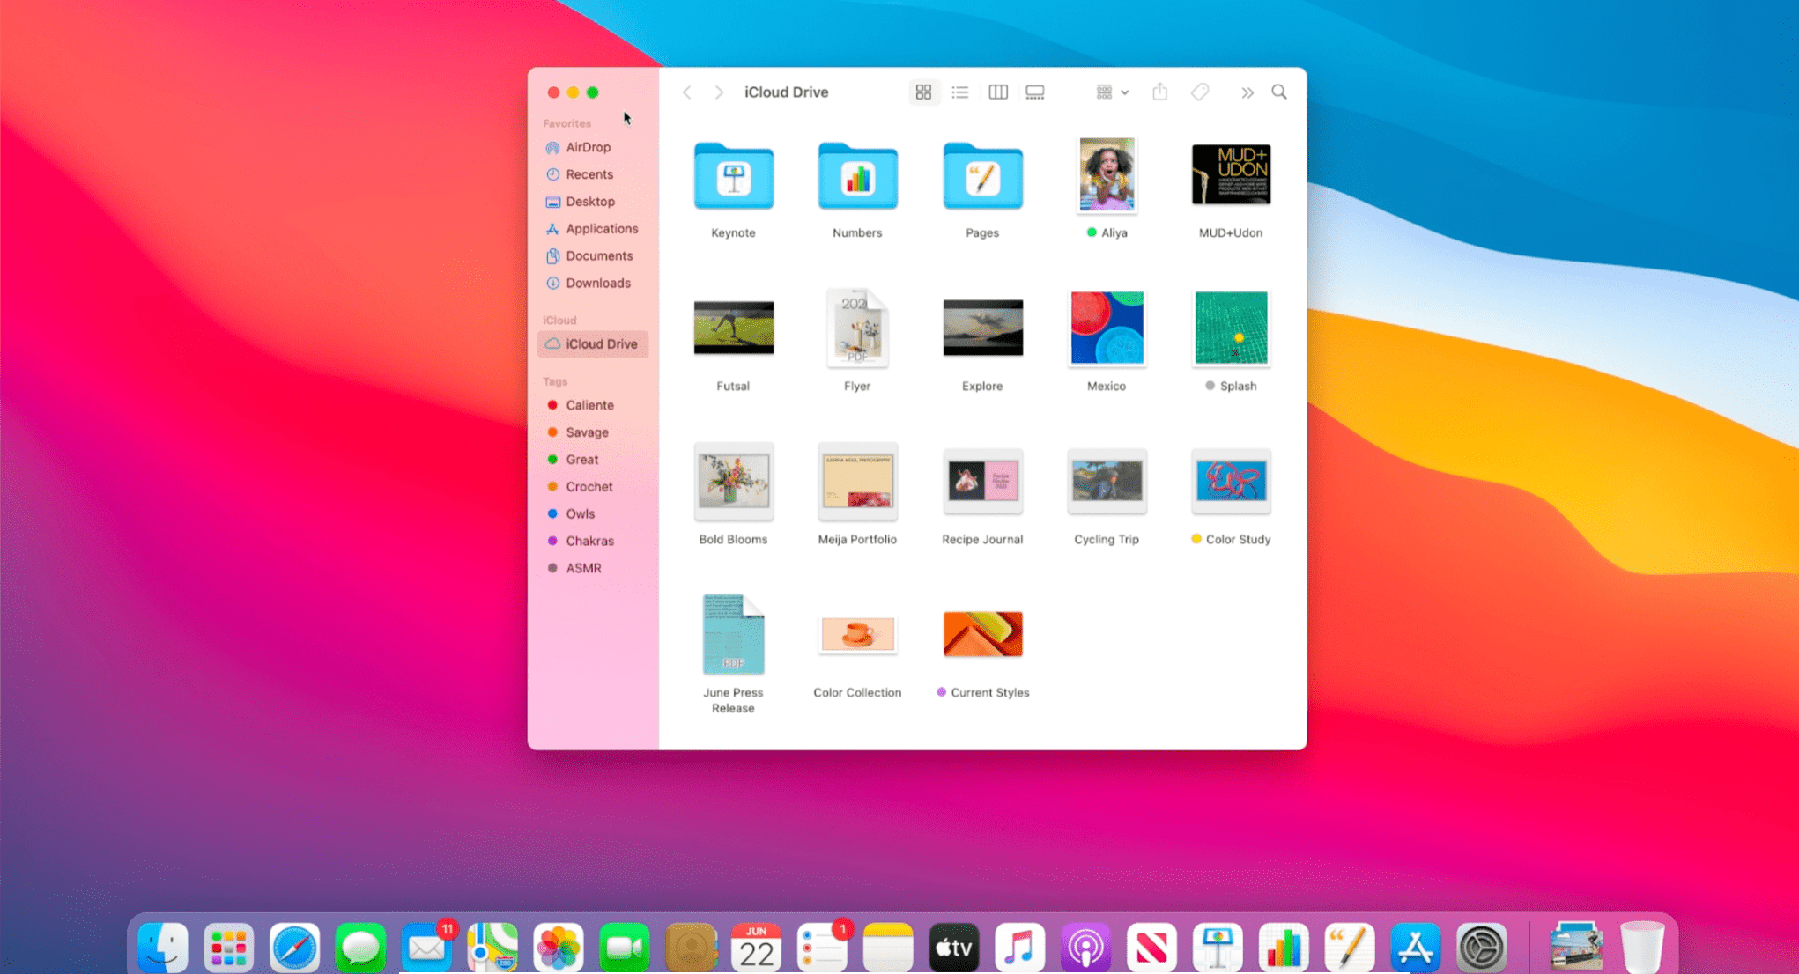This screenshot has height=974, width=1799.
Task: Select iCloud Drive in the sidebar
Action: point(593,344)
